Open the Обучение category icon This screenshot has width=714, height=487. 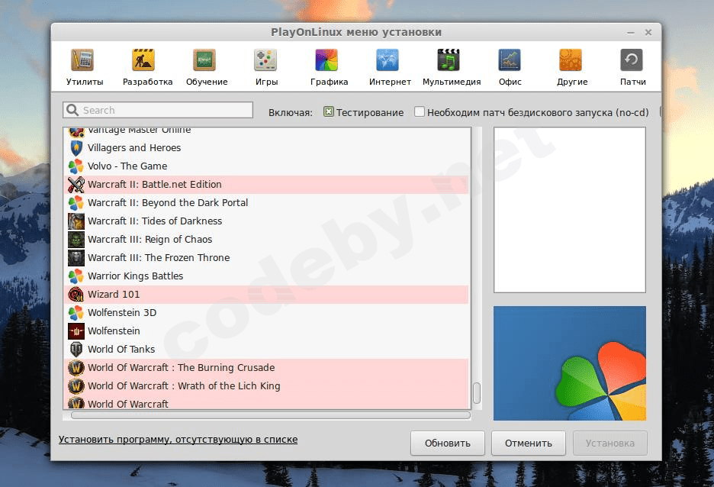(x=204, y=60)
